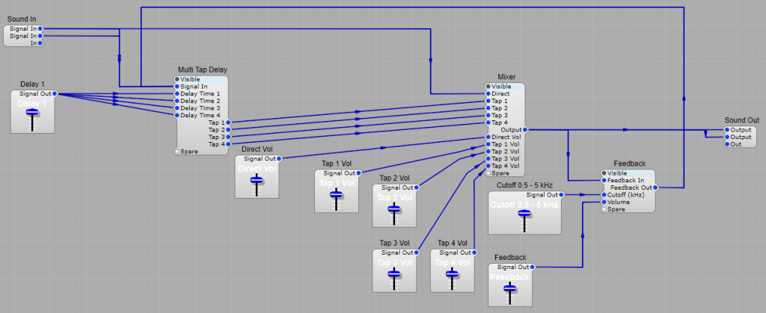Toggle the Visible port on Multi Tap Delay
This screenshot has width=766, height=313.
[x=177, y=78]
